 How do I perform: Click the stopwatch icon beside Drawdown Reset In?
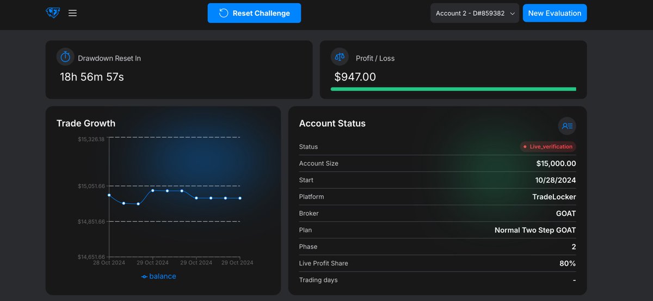[x=65, y=57]
